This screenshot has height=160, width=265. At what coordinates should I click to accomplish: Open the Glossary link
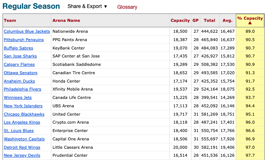pos(127,7)
